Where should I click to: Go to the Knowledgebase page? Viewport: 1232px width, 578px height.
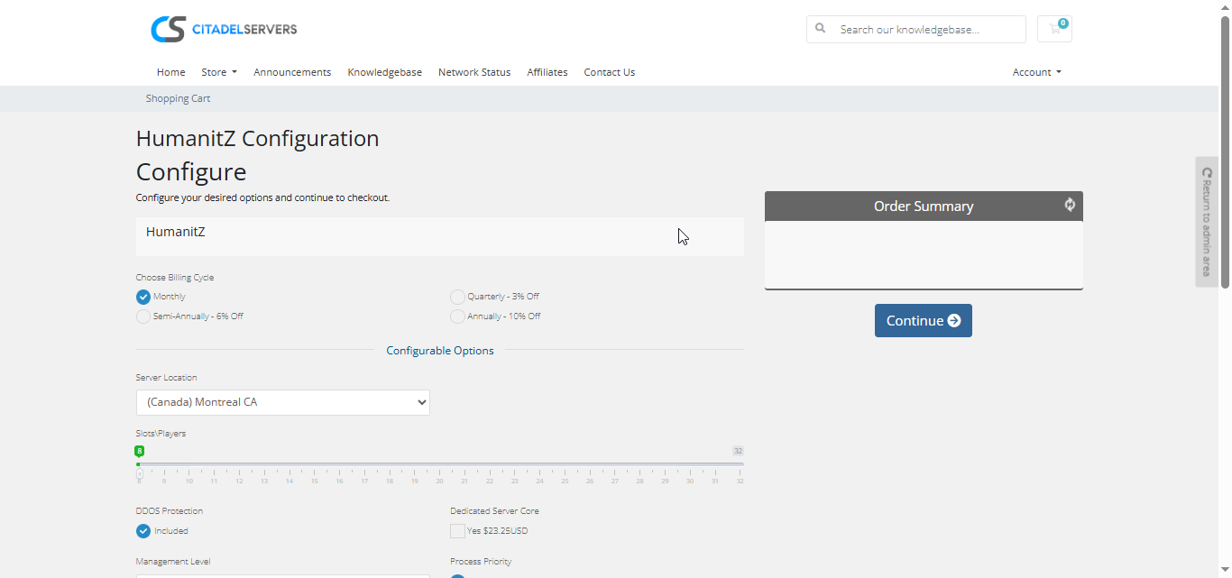point(384,72)
